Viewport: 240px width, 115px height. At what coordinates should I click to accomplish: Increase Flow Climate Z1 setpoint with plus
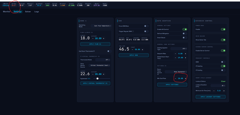click(x=103, y=39)
